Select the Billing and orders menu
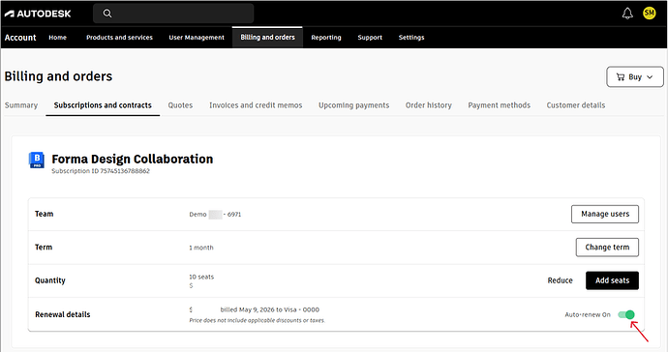 [x=267, y=38]
